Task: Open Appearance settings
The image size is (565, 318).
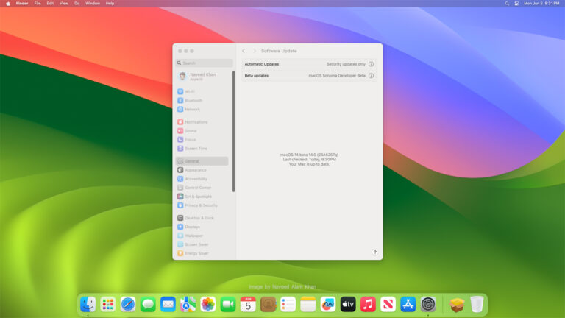Action: point(192,170)
